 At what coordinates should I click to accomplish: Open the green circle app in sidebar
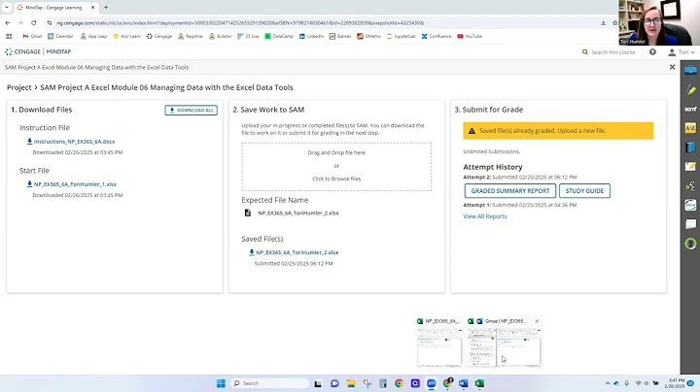(x=690, y=244)
